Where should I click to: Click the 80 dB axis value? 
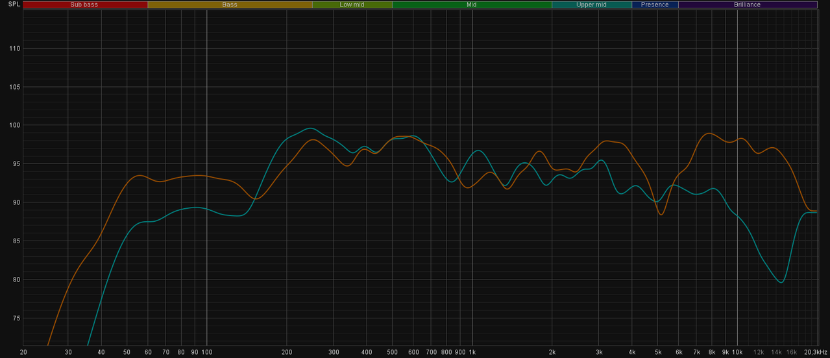pyautogui.click(x=16, y=280)
